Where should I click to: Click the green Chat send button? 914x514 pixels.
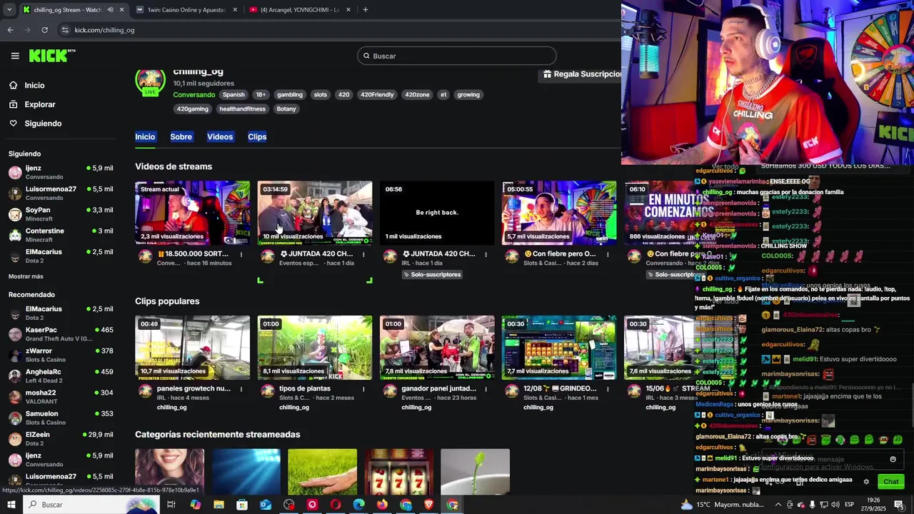[x=890, y=481]
